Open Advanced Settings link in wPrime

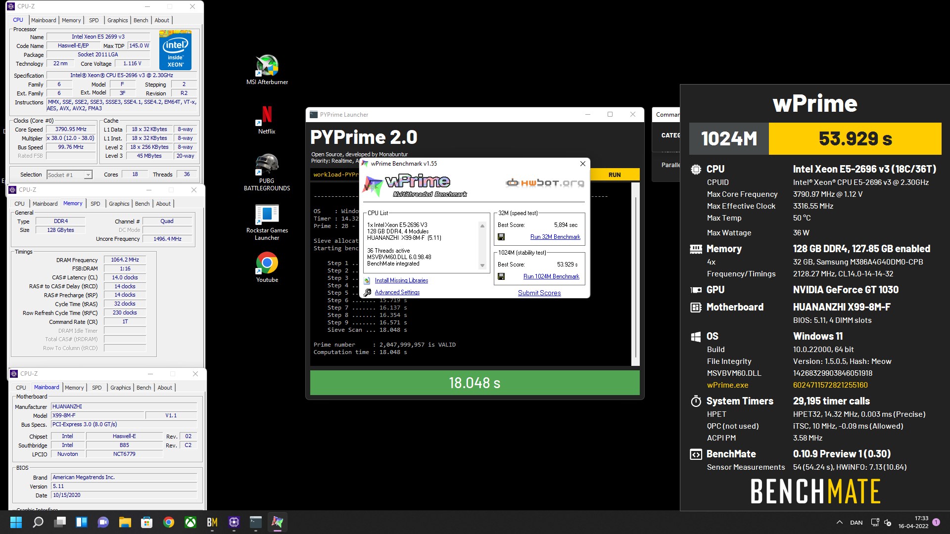coord(397,292)
